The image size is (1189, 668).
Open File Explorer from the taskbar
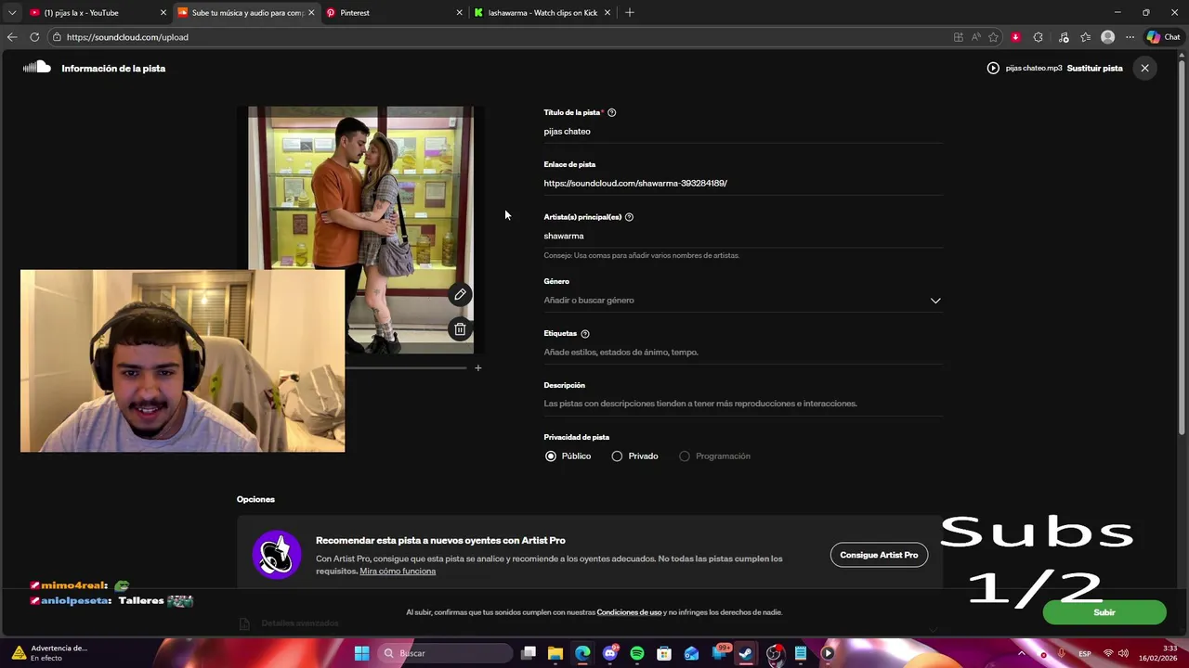[555, 653]
